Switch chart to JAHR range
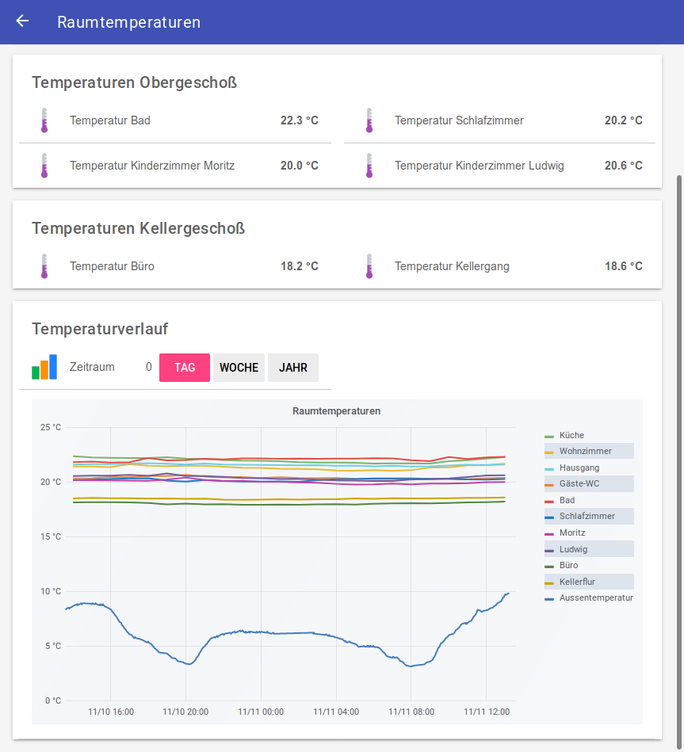The height and width of the screenshot is (752, 684). [293, 368]
